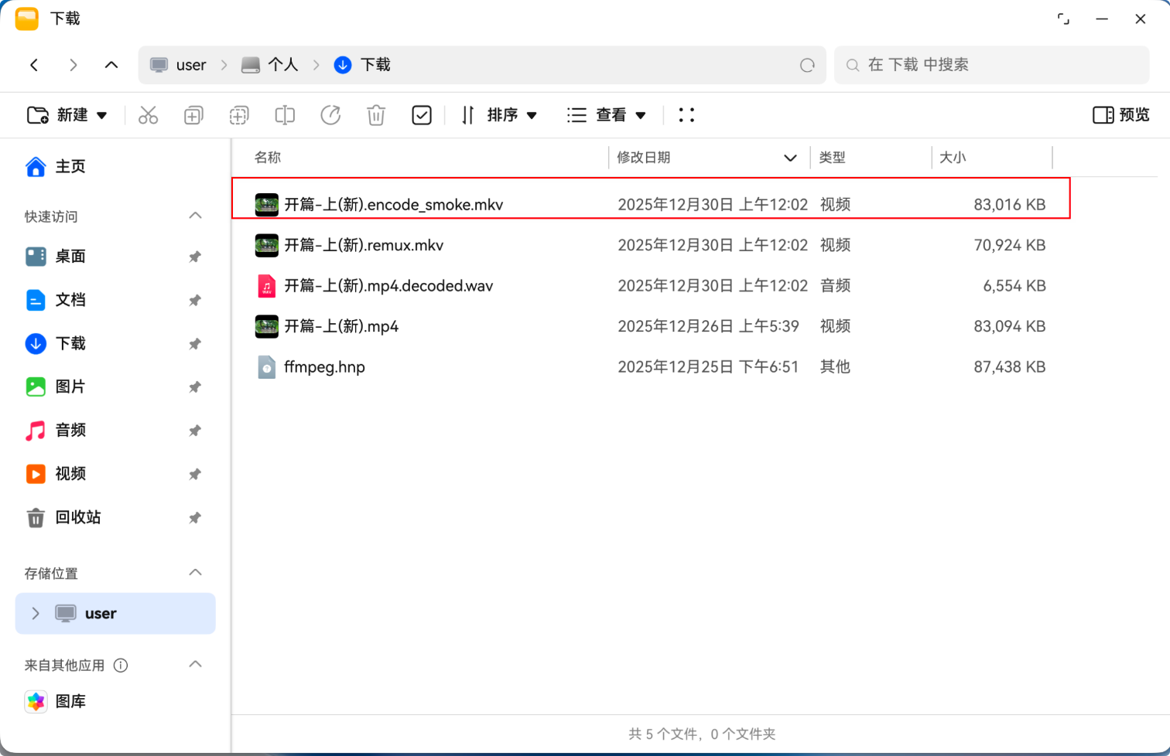This screenshot has width=1170, height=756.
Task: Enable multi-select mode with the checkbox icon
Action: point(422,114)
